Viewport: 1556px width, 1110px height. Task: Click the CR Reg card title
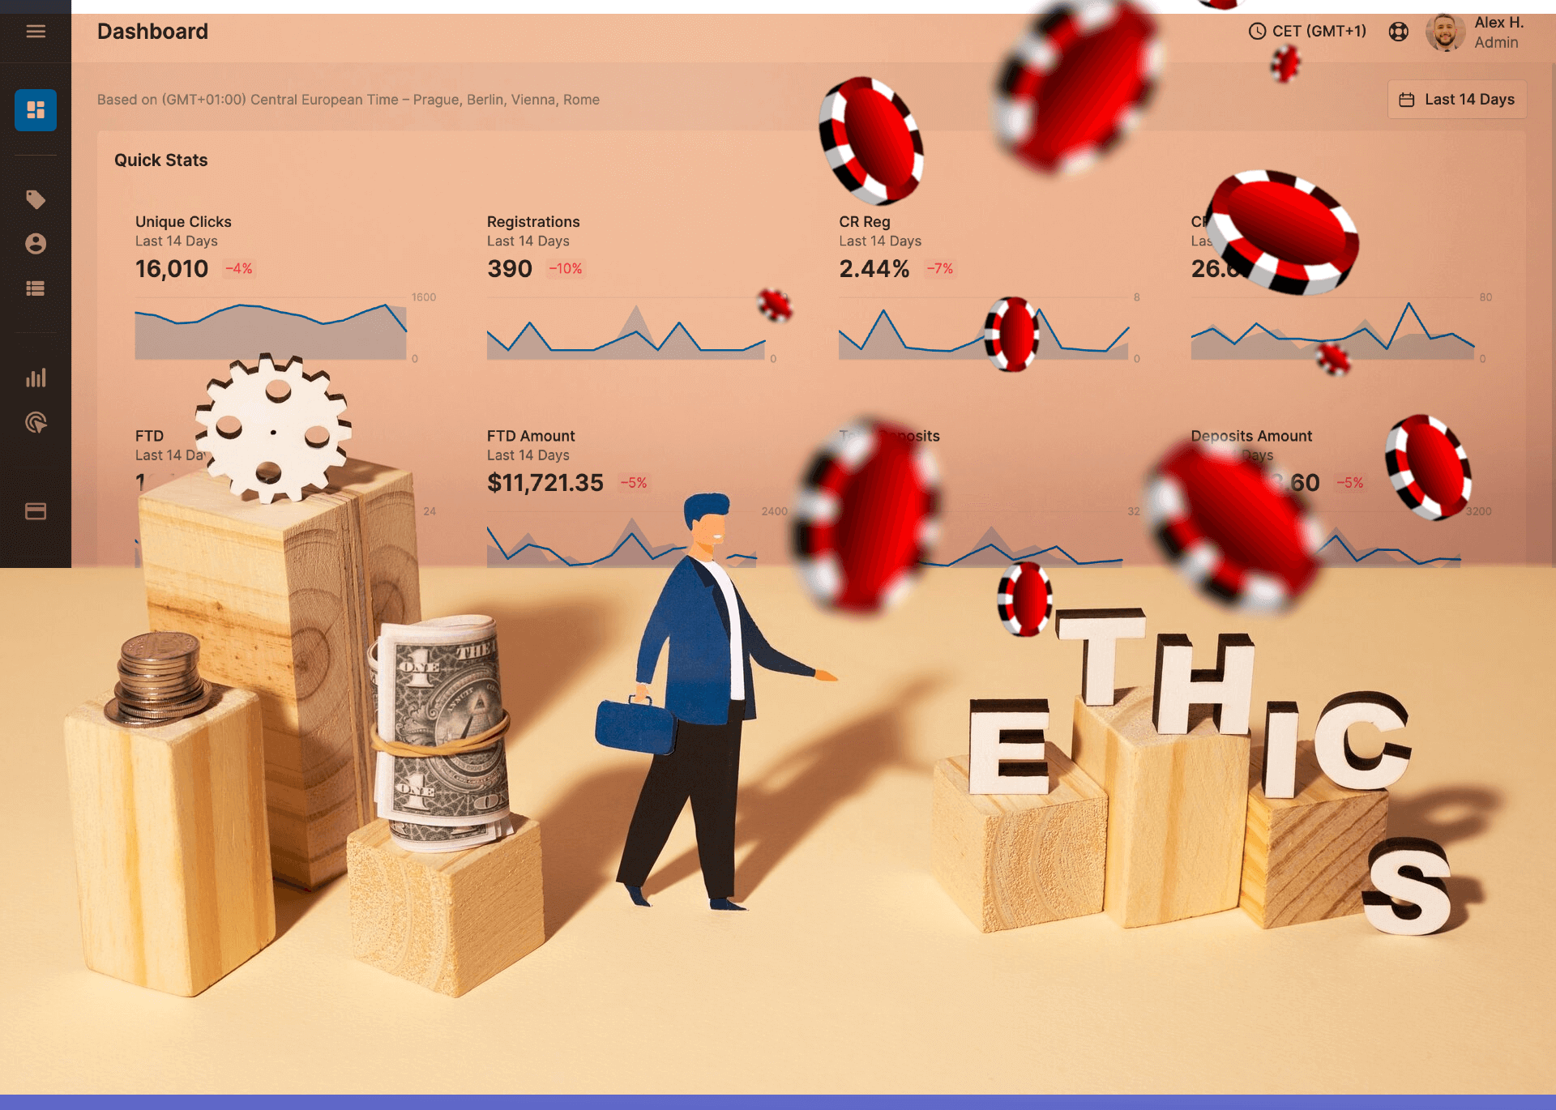coord(865,222)
